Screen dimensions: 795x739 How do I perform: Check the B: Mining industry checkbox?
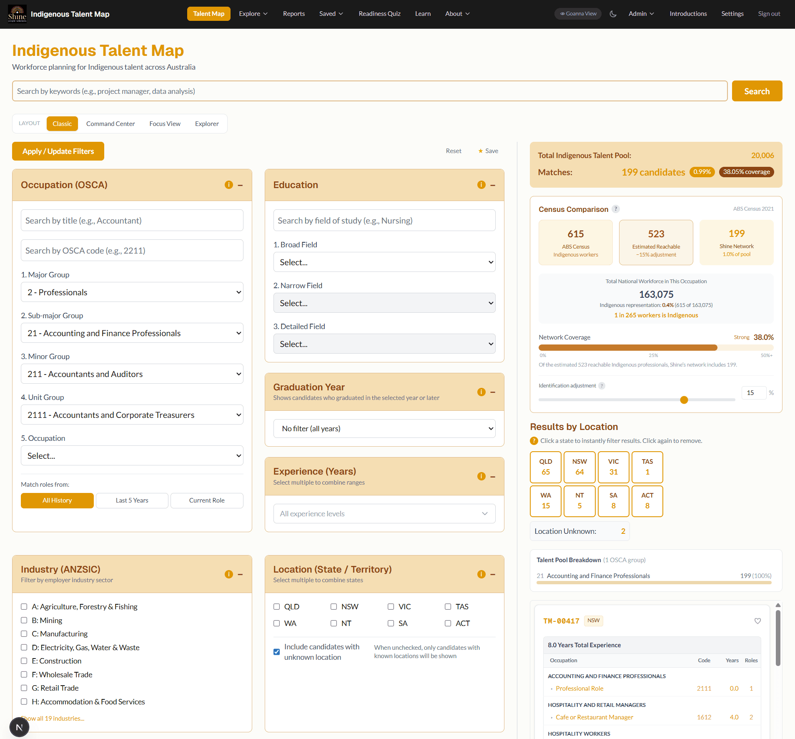24,620
